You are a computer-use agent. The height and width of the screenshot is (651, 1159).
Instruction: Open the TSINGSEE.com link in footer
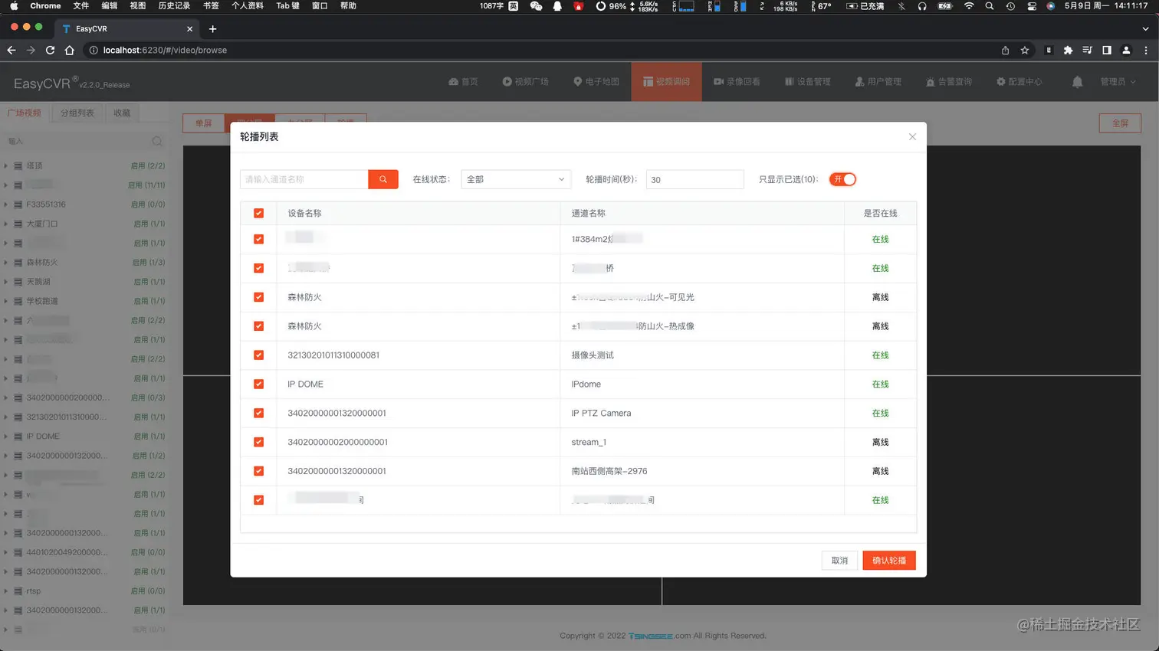659,636
